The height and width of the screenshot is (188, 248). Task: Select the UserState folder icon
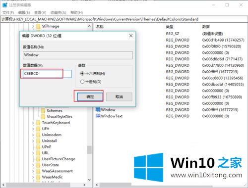point(38,165)
